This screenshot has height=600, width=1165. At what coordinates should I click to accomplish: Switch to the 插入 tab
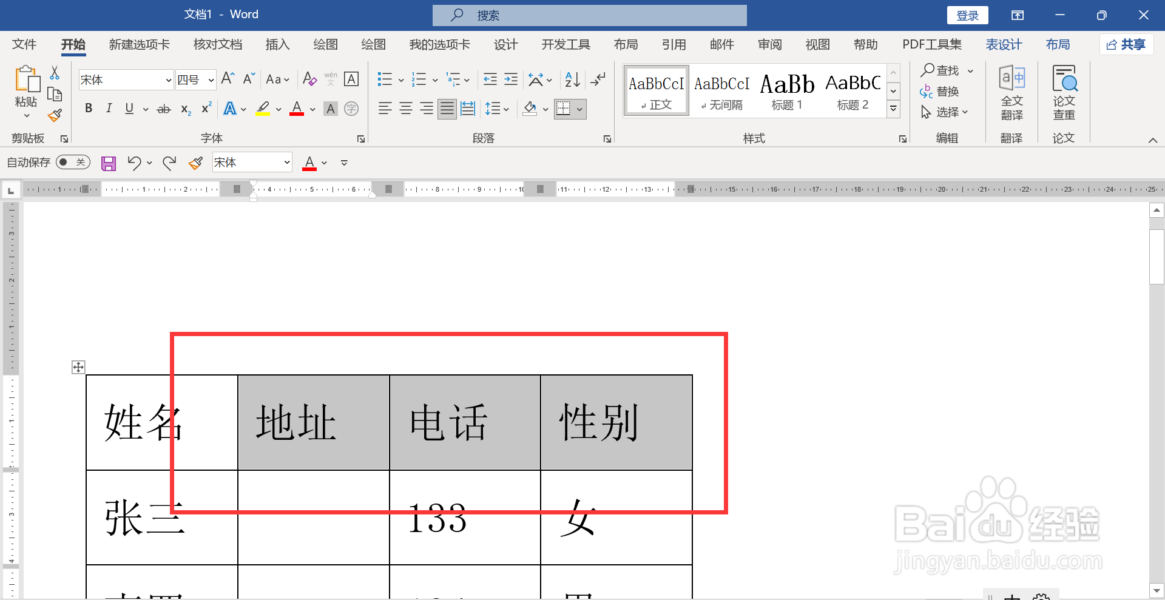pyautogui.click(x=277, y=44)
